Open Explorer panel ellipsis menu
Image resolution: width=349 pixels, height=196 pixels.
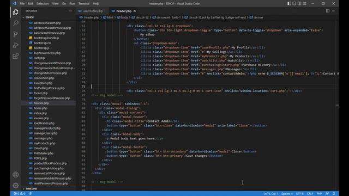click(x=70, y=11)
